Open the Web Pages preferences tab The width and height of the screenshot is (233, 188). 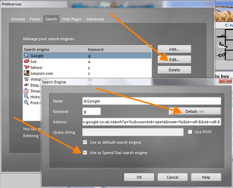pos(72,19)
